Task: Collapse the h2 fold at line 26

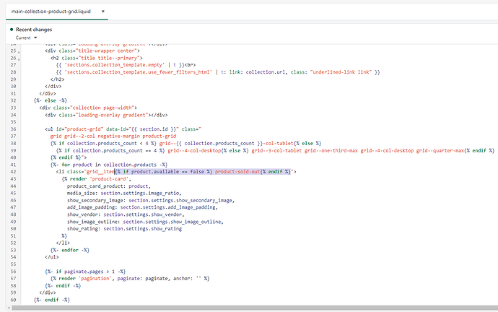Action: point(19,58)
